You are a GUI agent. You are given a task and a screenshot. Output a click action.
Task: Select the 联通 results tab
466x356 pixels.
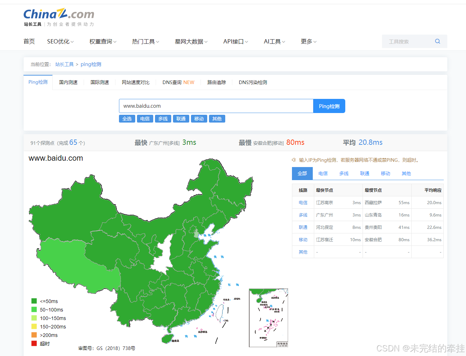pyautogui.click(x=365, y=173)
